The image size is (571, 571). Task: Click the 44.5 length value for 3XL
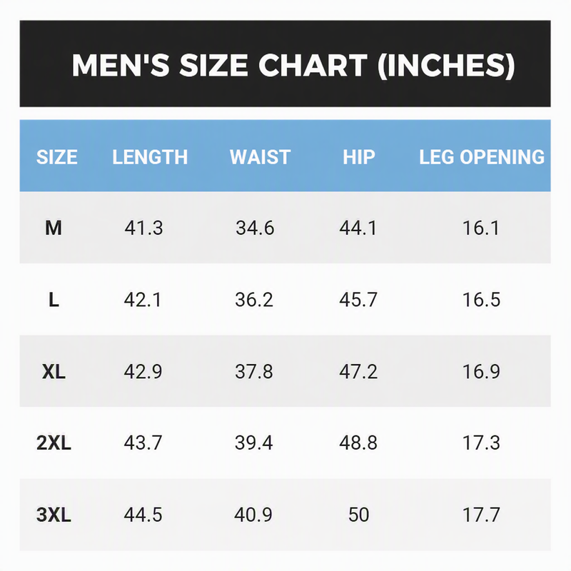coord(143,515)
